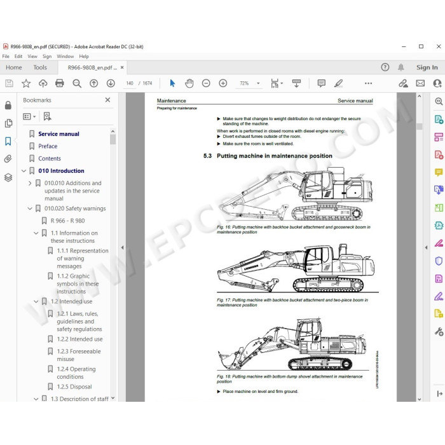The height and width of the screenshot is (445, 445).
Task: Open more tools ellipsis
Action: [368, 83]
